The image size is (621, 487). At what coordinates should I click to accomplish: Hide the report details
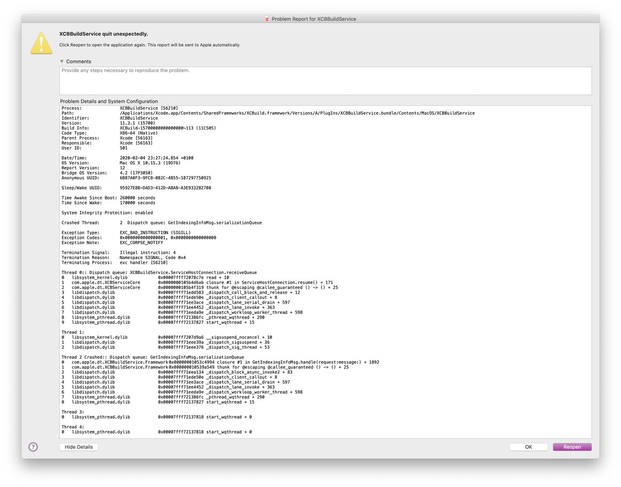(79, 447)
